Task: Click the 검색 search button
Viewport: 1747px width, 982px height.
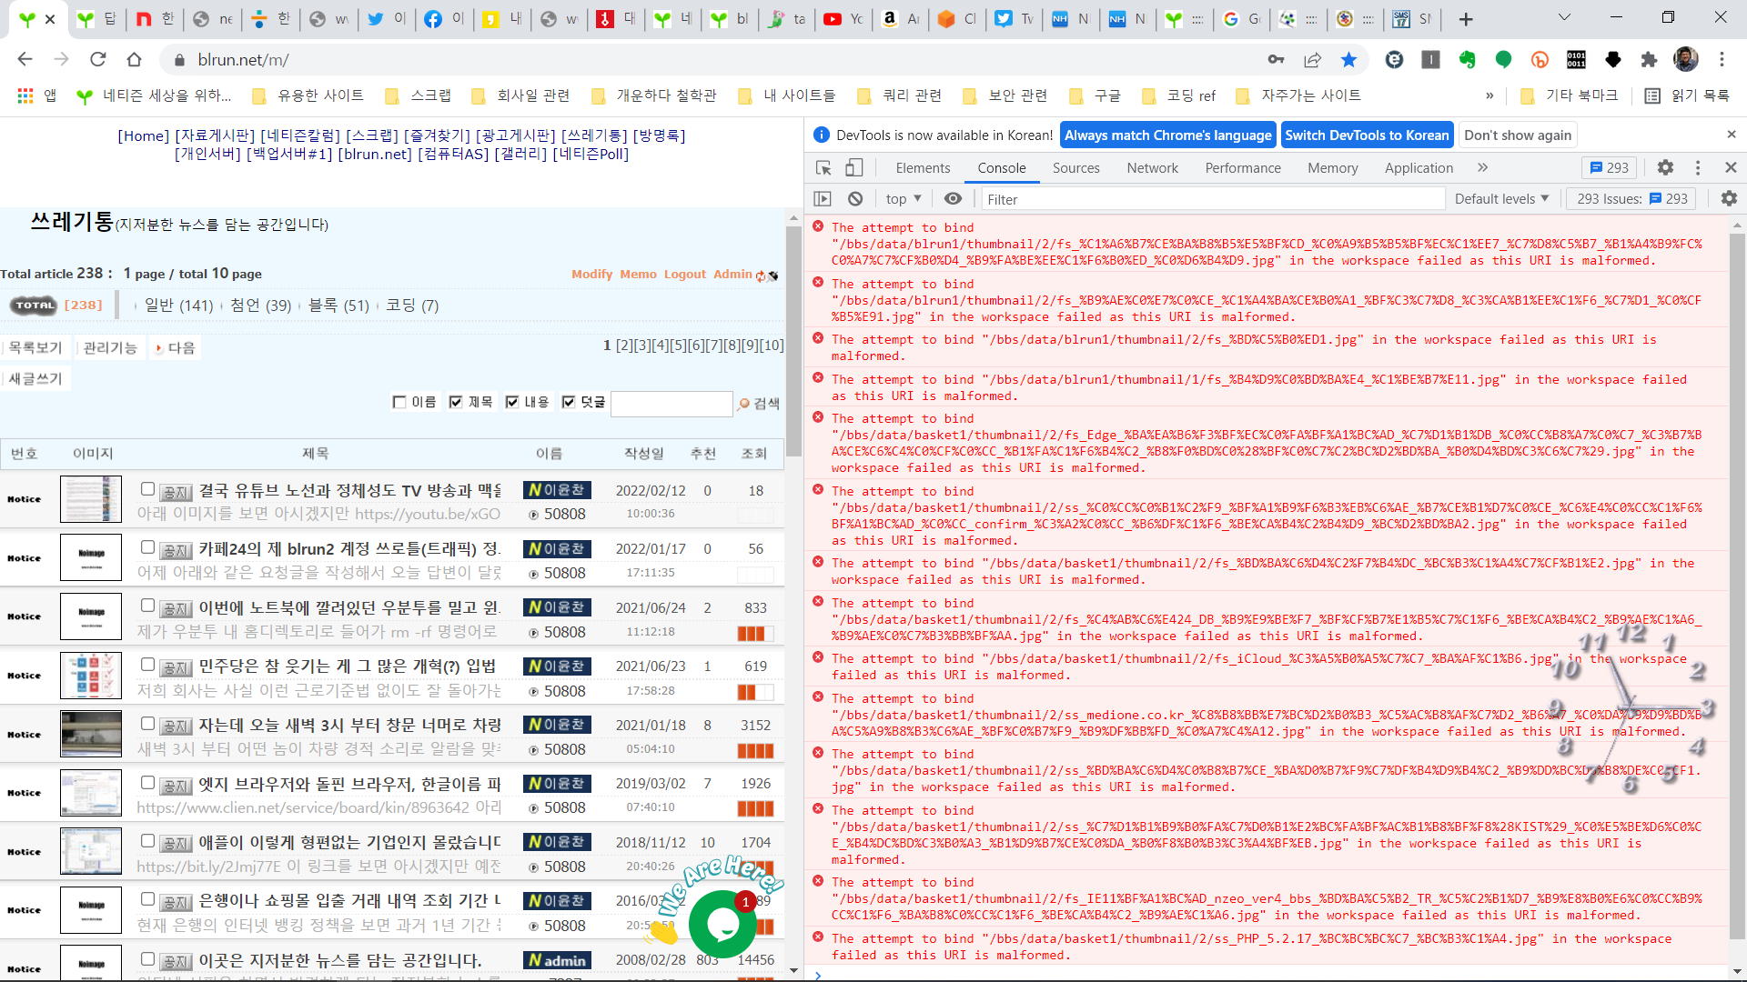Action: (760, 403)
